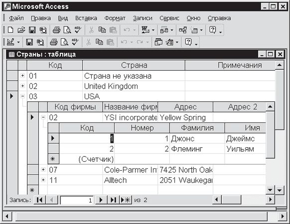The height and width of the screenshot is (224, 290).
Task: Click the Help icon in the top toolbar
Action: coord(212,30)
